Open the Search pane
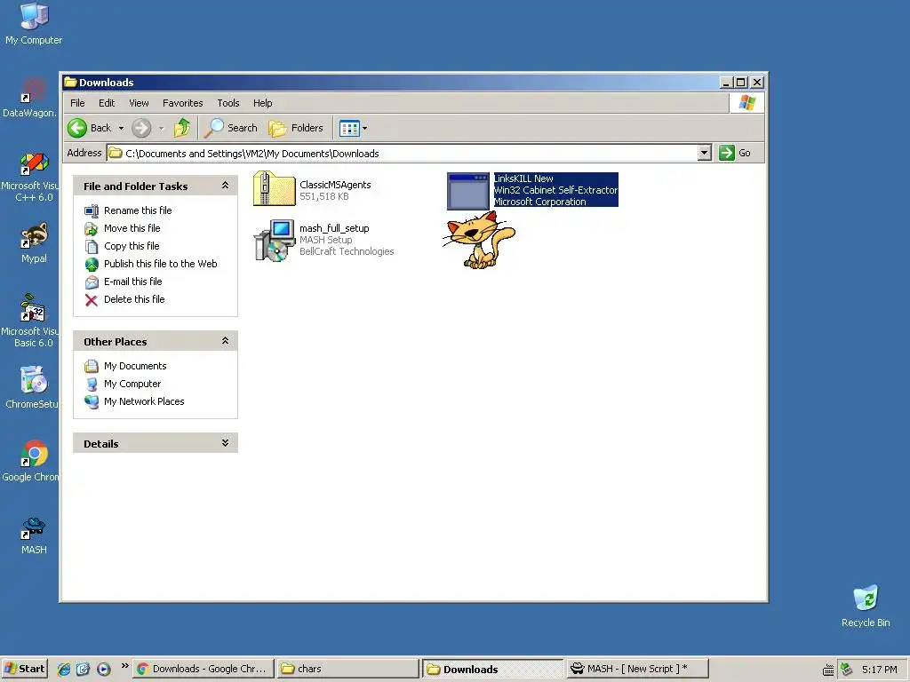 click(230, 128)
